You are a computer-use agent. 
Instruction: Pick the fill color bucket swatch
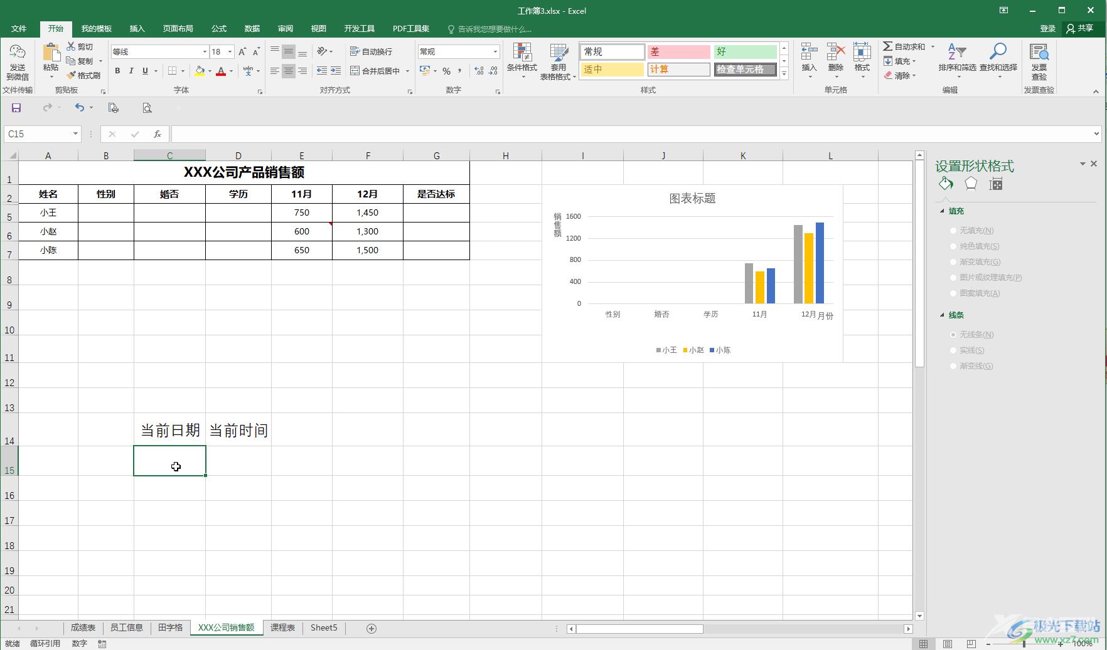[x=200, y=71]
